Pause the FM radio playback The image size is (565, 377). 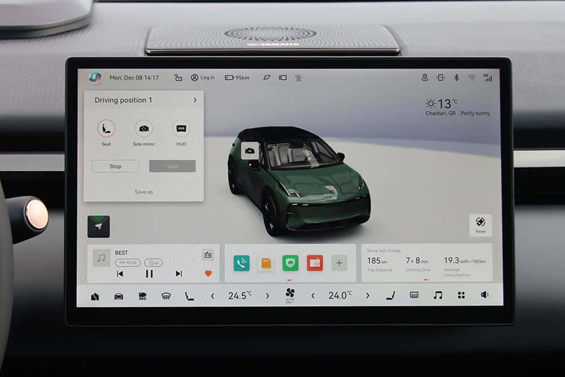(149, 274)
